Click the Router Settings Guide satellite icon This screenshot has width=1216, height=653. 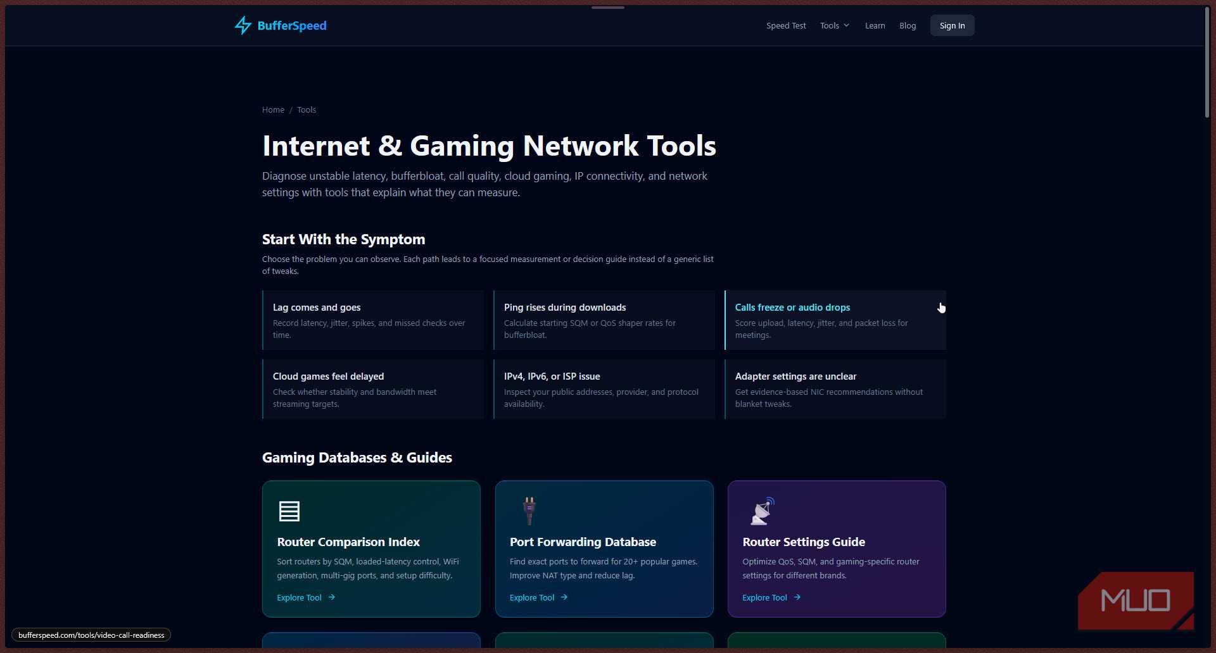tap(763, 511)
